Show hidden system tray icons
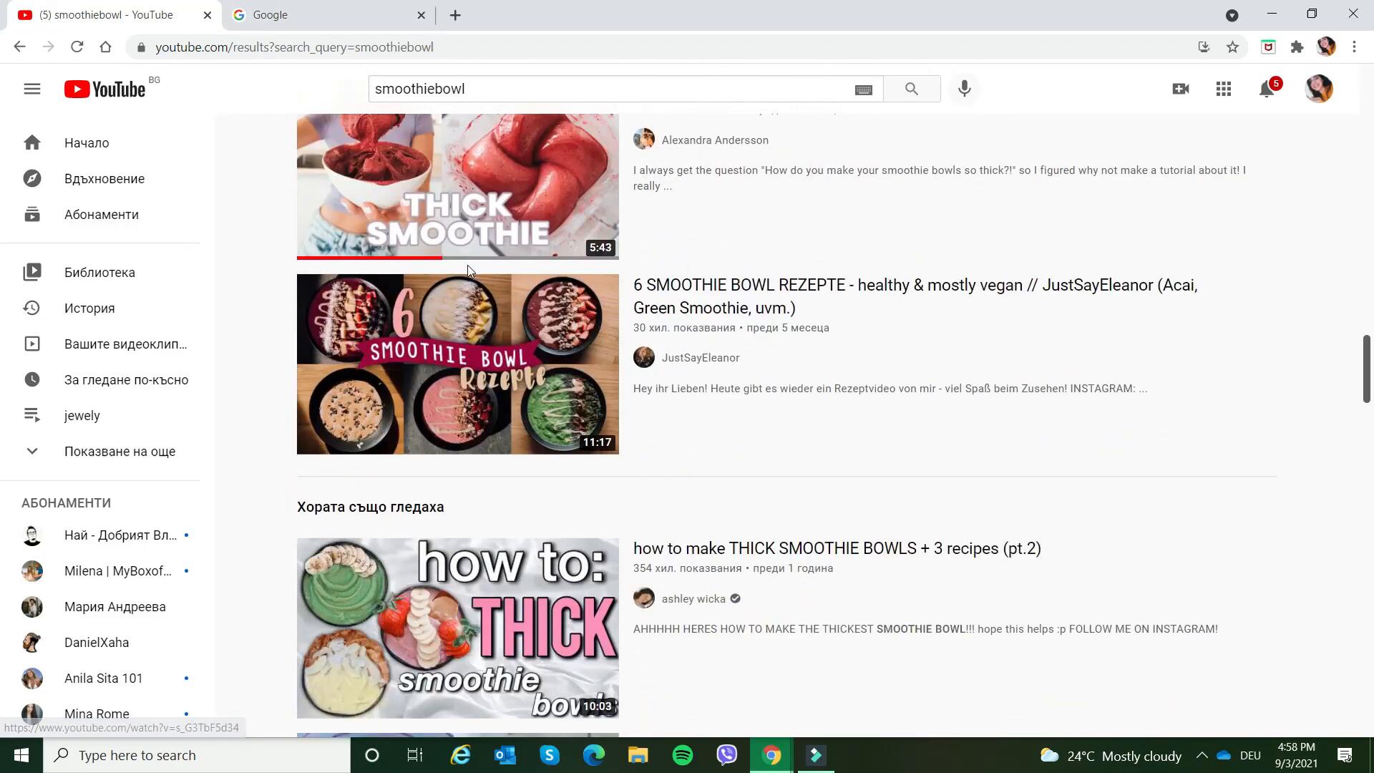The width and height of the screenshot is (1374, 773). [x=1202, y=755]
